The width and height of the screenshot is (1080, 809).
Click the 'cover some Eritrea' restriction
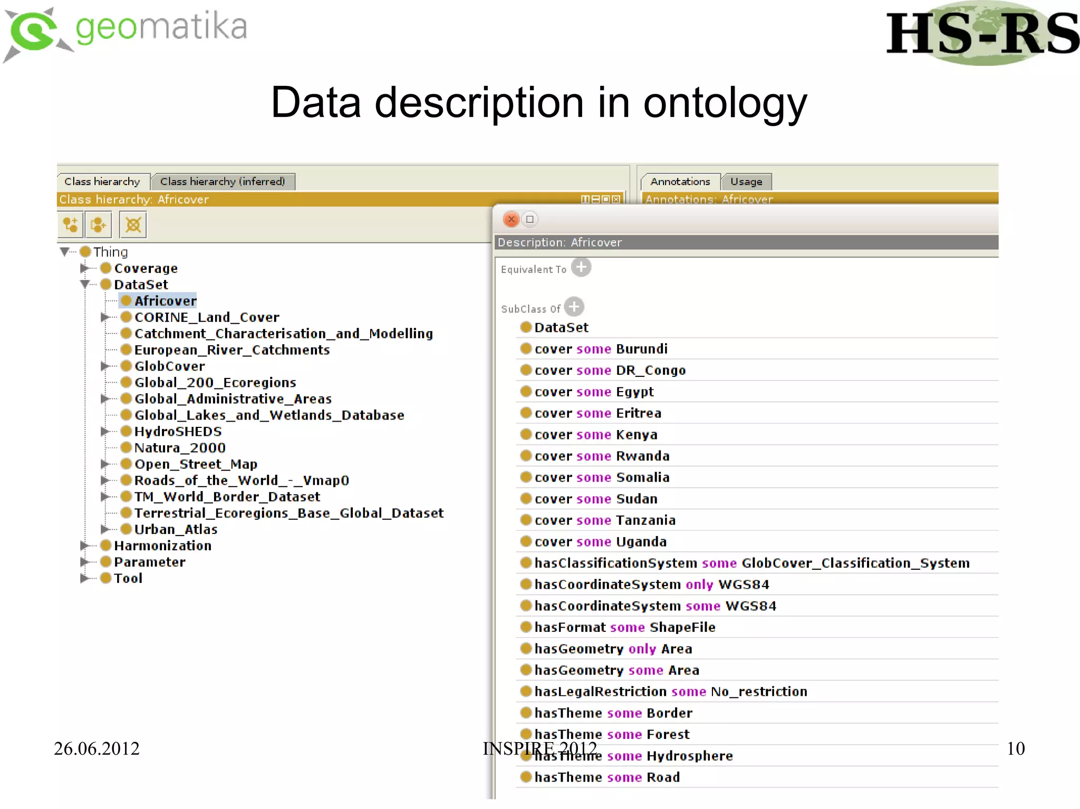tap(757, 413)
